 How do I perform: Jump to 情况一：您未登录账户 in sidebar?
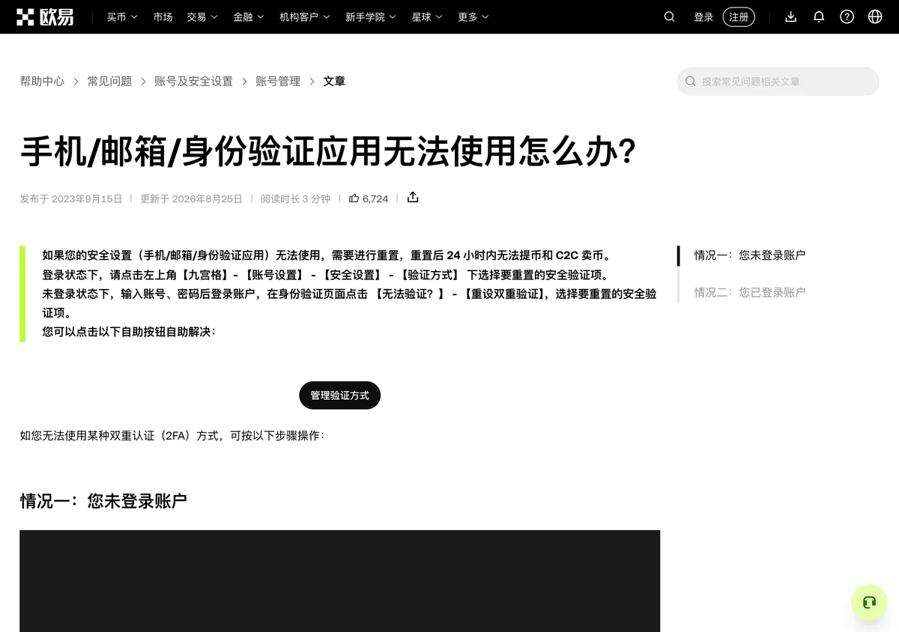(750, 255)
